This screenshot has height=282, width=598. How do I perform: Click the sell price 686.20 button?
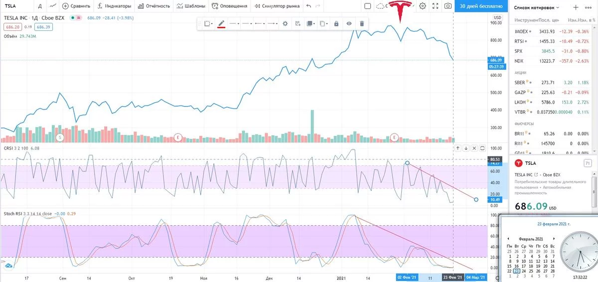pyautogui.click(x=12, y=27)
